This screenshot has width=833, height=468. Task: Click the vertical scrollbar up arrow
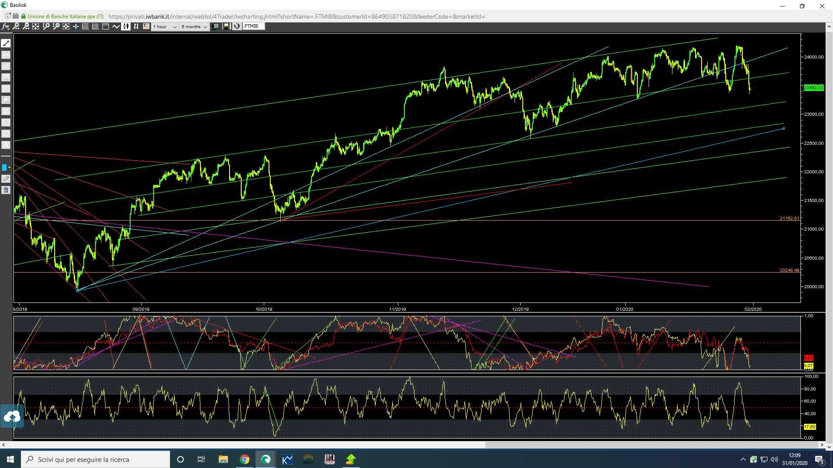(x=829, y=26)
